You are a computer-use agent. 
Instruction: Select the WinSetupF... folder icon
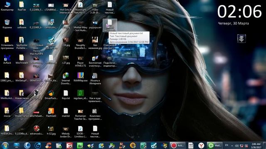click(x=22, y=77)
